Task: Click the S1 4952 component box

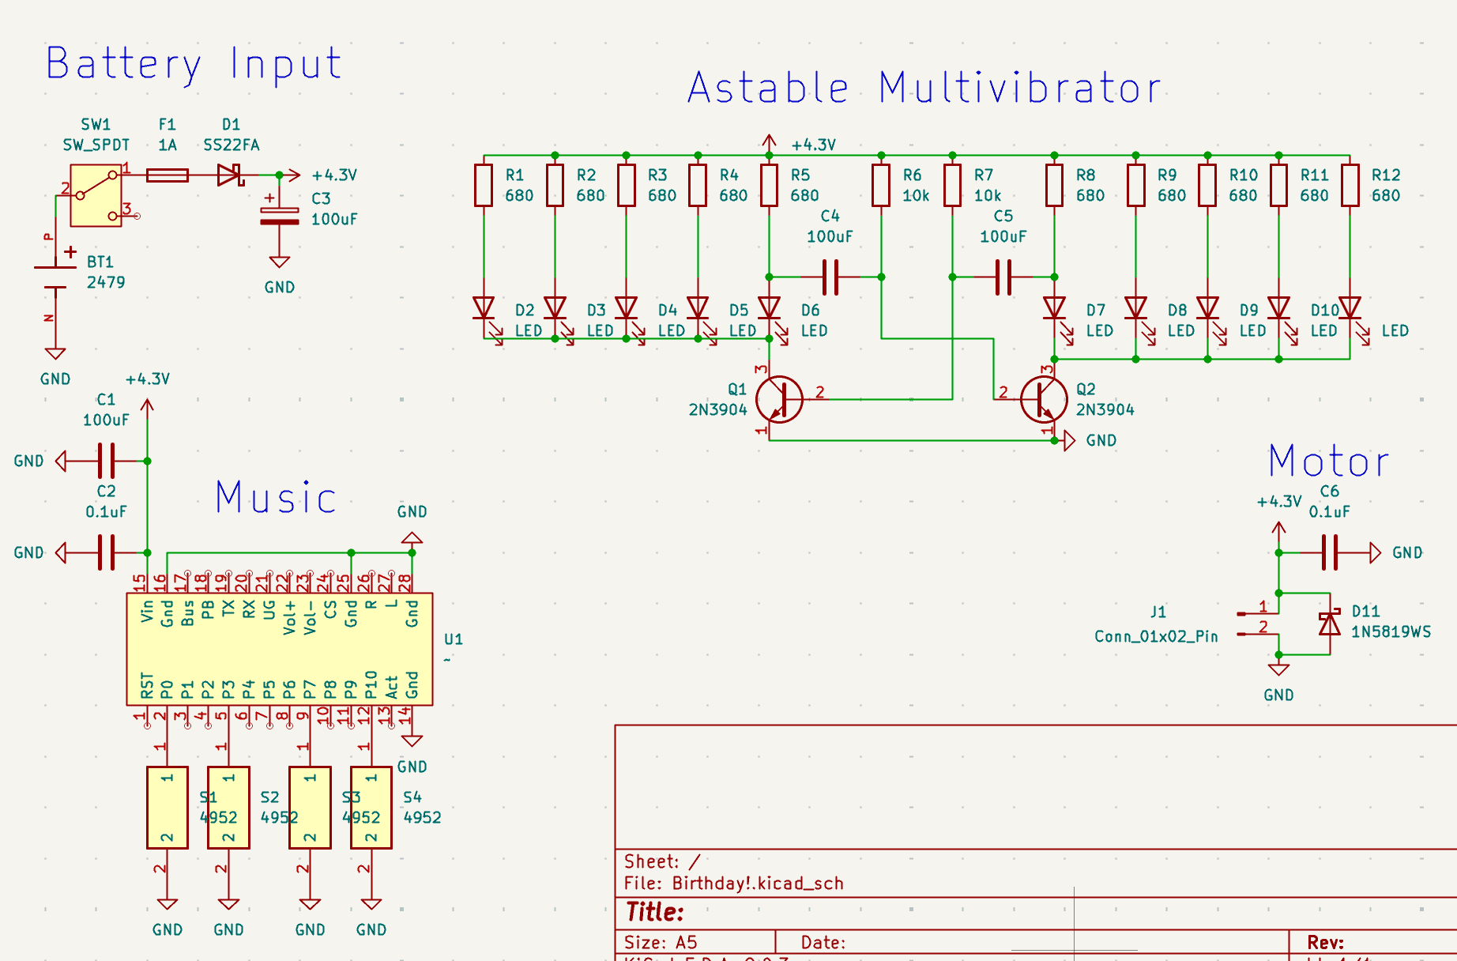Action: 168,808
